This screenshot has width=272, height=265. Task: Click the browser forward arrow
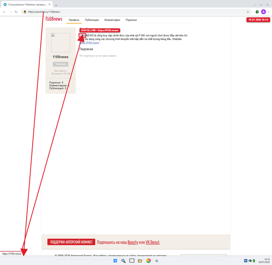pos(10,12)
